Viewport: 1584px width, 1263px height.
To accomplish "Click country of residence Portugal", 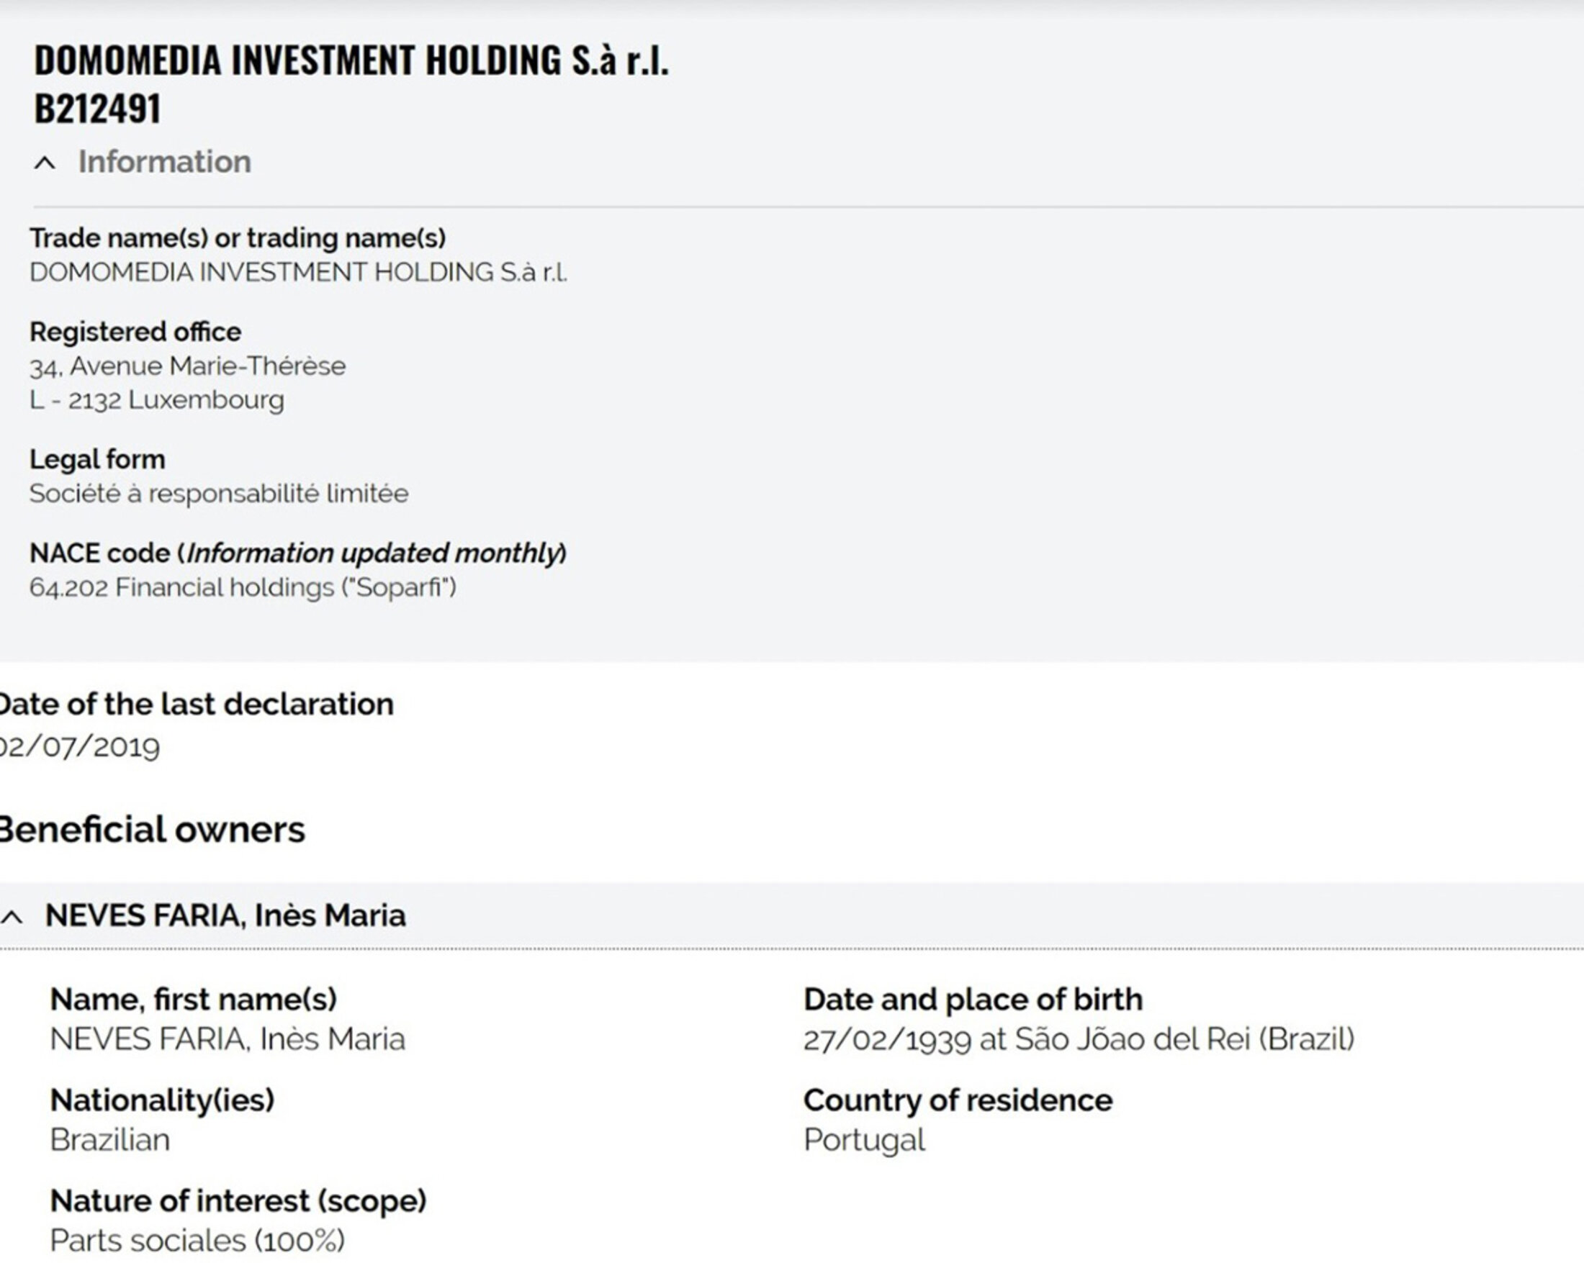I will [x=864, y=1141].
